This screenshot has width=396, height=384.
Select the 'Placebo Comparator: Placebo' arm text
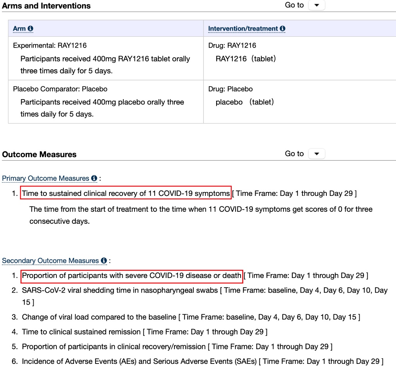coord(60,89)
